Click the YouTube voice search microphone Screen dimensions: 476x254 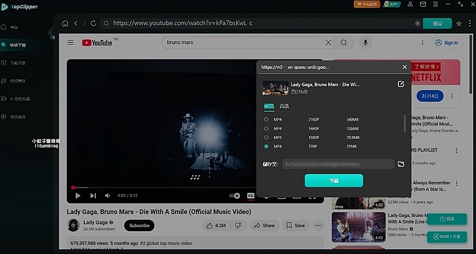pos(366,42)
